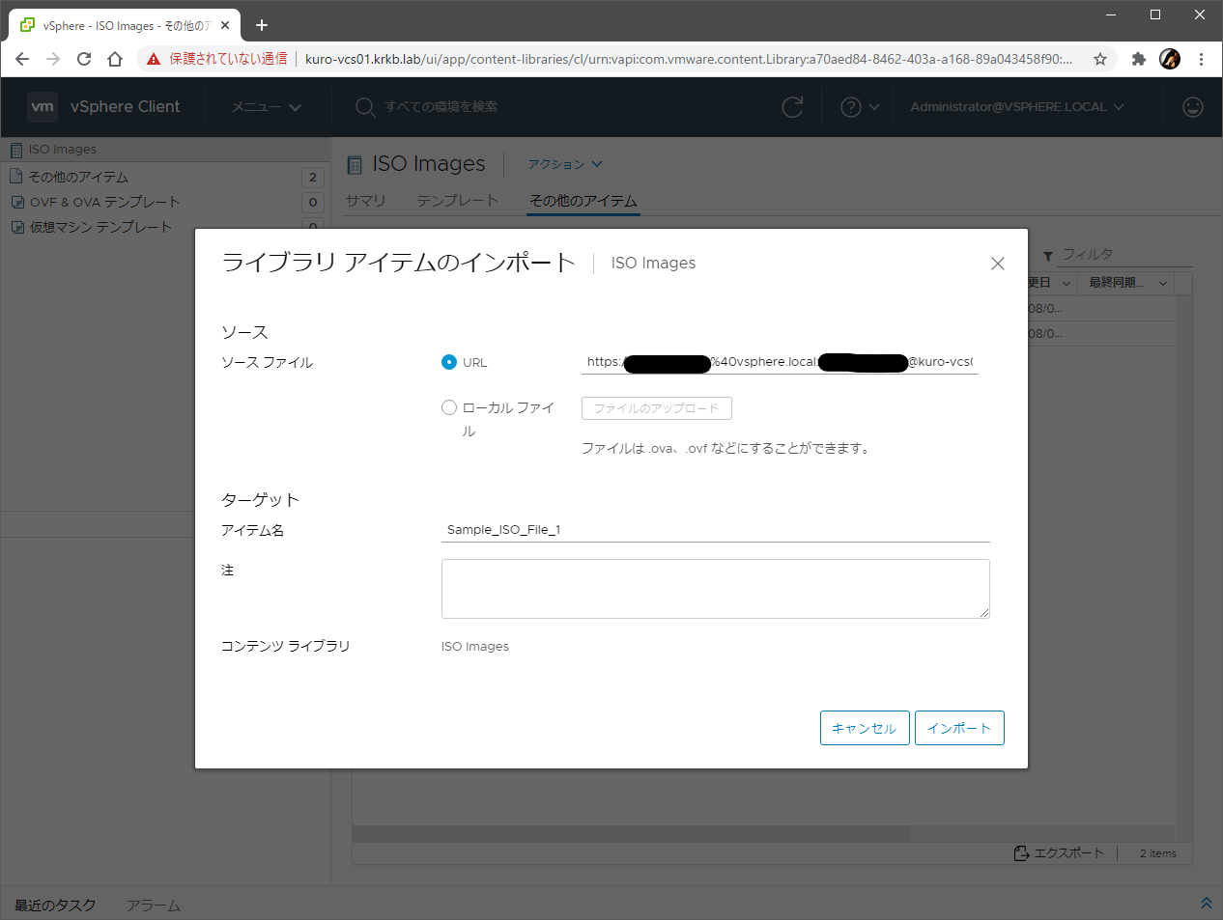The image size is (1223, 920).
Task: Reload the page using browser reload icon
Action: [x=84, y=59]
